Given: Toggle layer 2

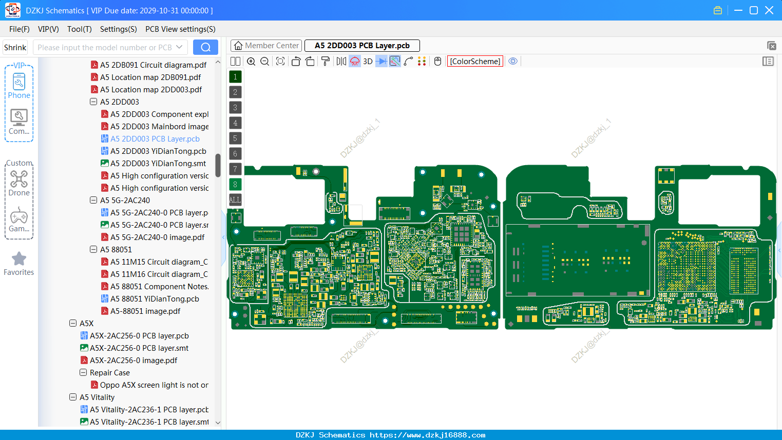Looking at the screenshot, I should tap(235, 92).
